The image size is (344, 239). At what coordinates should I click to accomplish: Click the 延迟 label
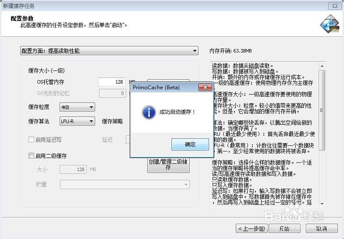[107, 140]
